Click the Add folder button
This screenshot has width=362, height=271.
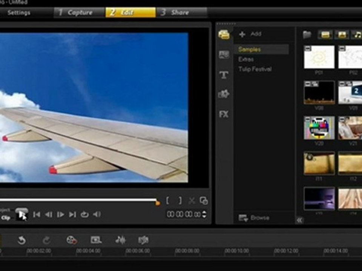point(250,34)
